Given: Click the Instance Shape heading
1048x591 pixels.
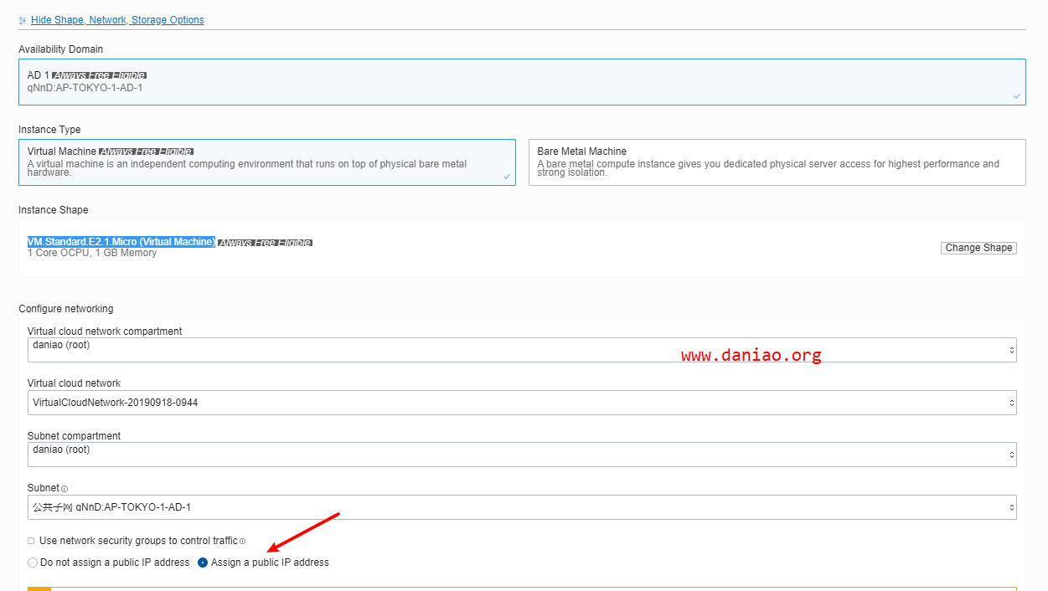Looking at the screenshot, I should point(54,210).
